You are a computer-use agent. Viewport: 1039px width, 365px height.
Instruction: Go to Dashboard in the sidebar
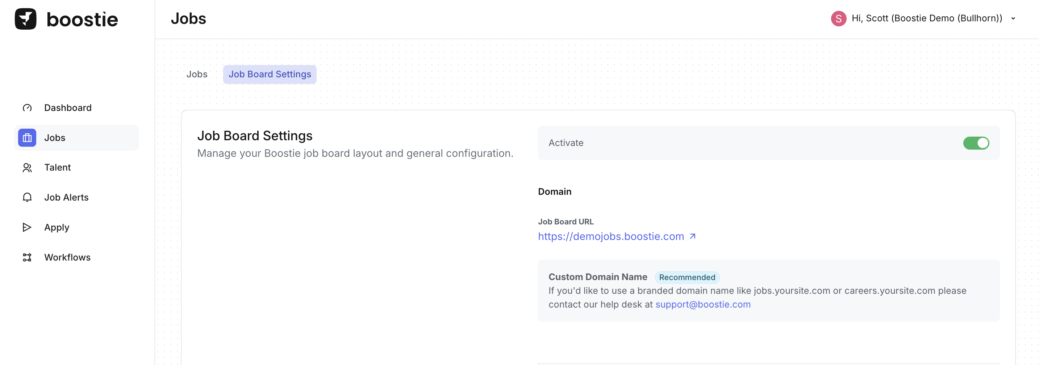tap(68, 108)
